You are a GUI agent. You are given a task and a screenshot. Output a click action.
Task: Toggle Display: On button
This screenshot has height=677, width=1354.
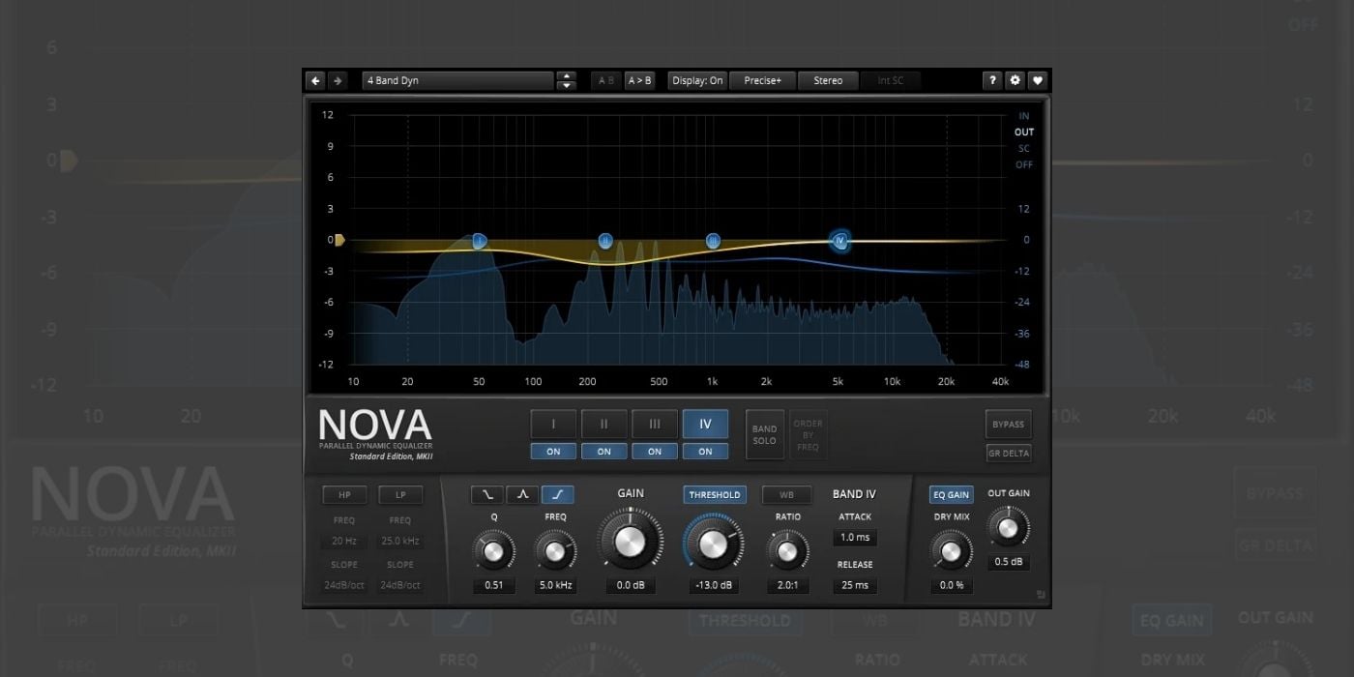[x=697, y=80]
